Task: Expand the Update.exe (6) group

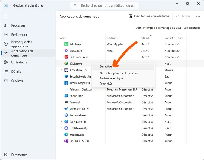Action: (x=61, y=128)
